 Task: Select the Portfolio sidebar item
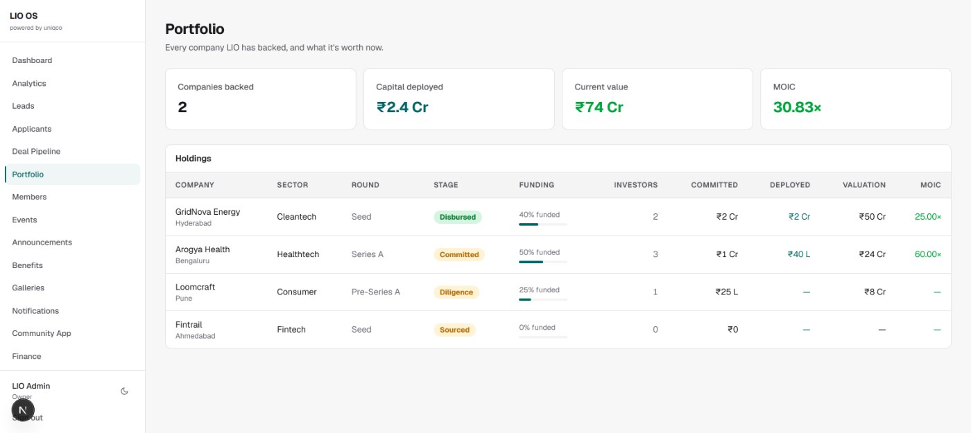pos(72,174)
